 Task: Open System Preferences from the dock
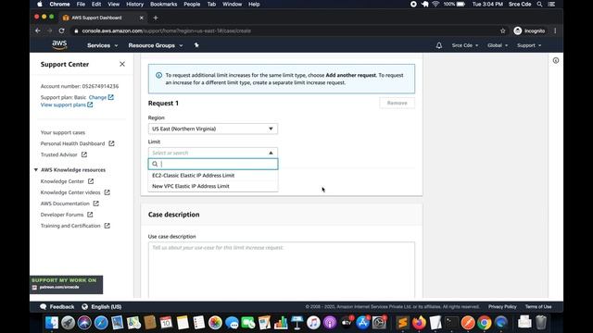coord(379,323)
